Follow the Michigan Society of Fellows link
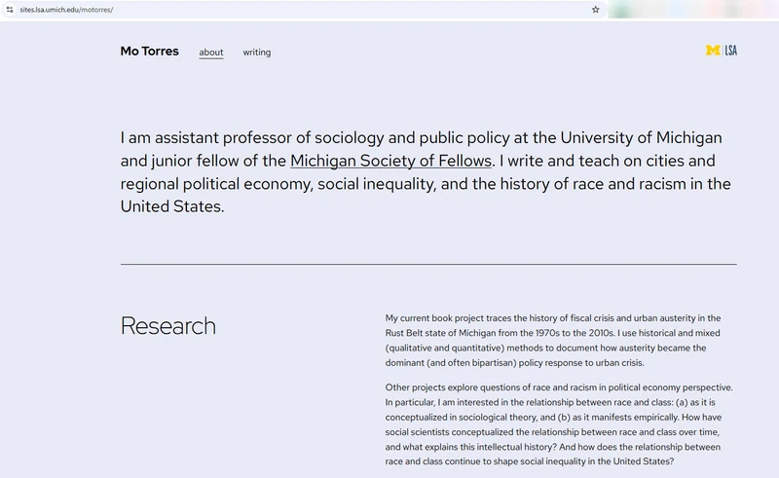Screen dimensions: 779x478 pyautogui.click(x=391, y=161)
